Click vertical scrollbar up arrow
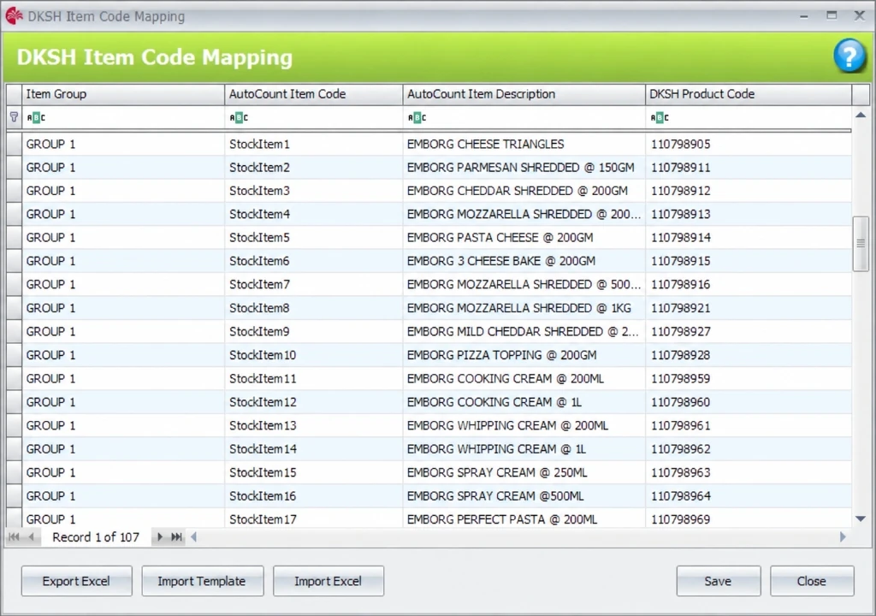This screenshot has width=876, height=616. click(861, 115)
